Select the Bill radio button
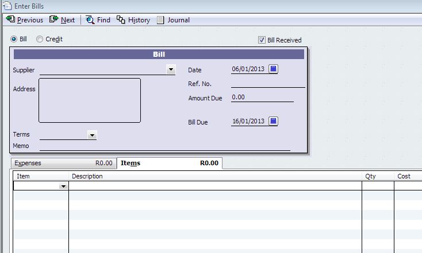422x253 pixels. [x=14, y=39]
